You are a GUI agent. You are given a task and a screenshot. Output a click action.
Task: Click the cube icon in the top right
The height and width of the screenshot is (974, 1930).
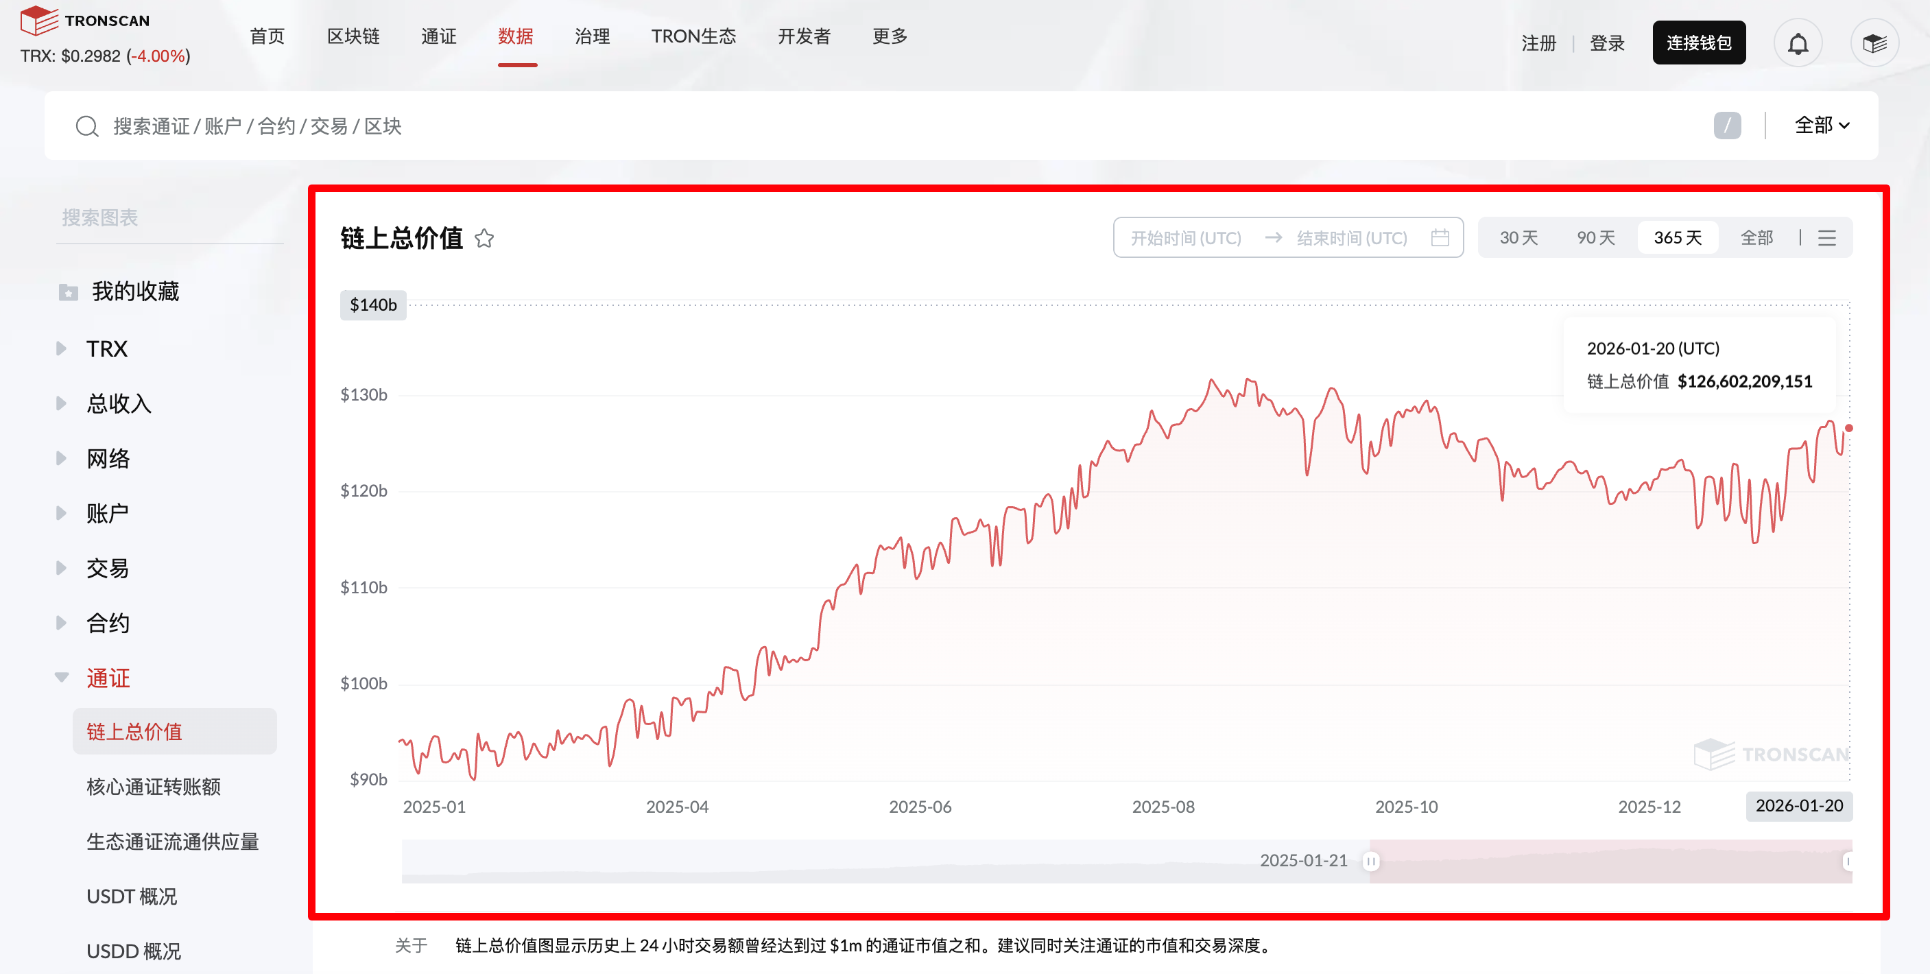point(1874,43)
